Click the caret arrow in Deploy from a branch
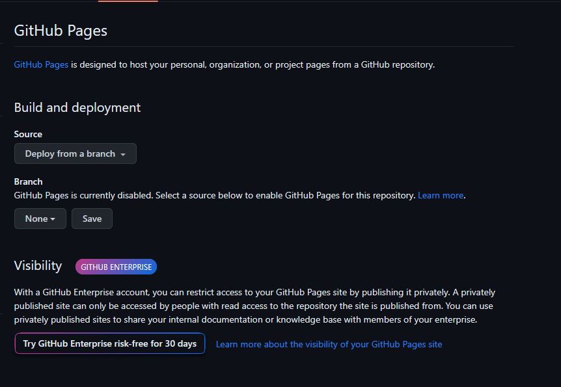 (123, 154)
